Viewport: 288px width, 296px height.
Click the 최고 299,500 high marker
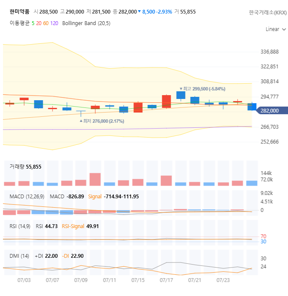202,89
